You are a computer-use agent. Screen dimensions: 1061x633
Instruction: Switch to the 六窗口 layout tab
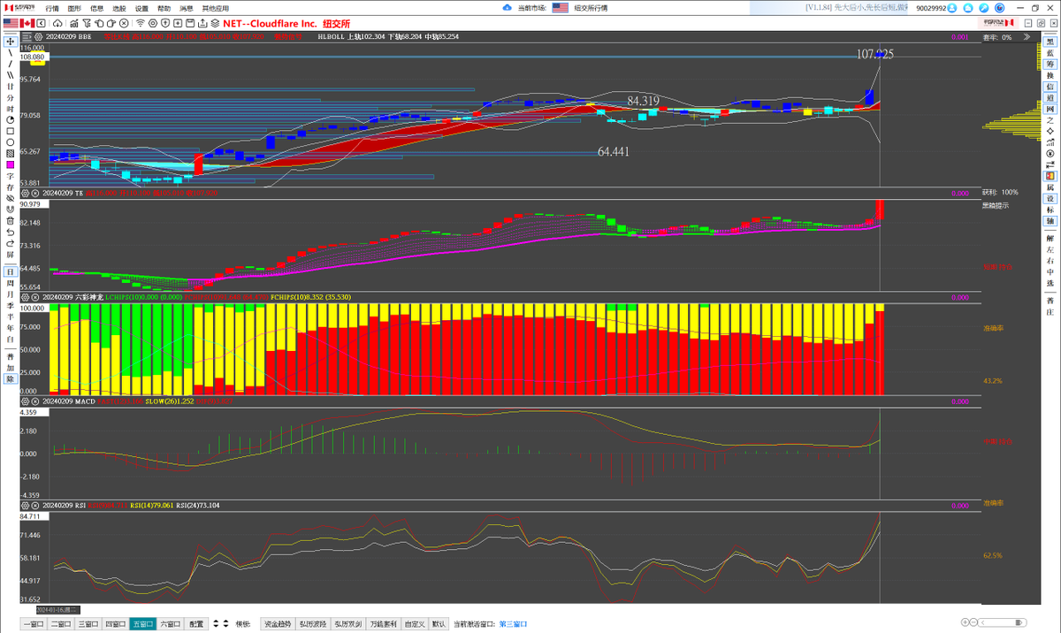tap(171, 623)
